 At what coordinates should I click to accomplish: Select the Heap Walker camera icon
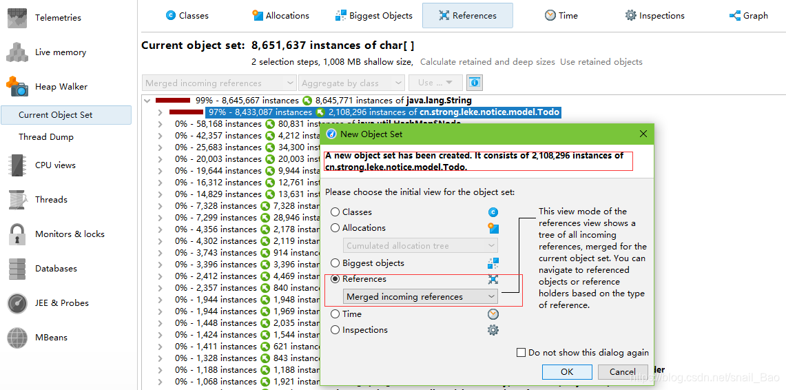(17, 86)
